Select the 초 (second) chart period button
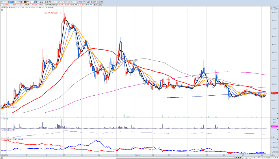The width and height of the screenshot is (279, 159). tap(47, 2)
